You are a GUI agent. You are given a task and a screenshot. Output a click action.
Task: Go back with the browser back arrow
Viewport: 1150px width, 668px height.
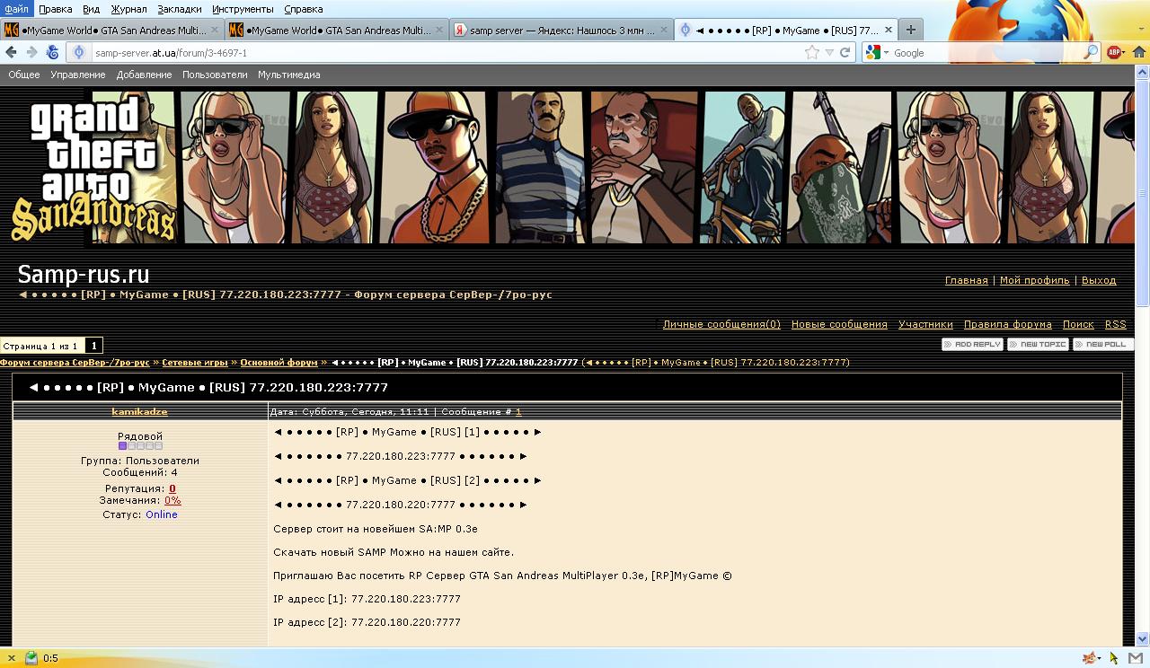[x=12, y=52]
